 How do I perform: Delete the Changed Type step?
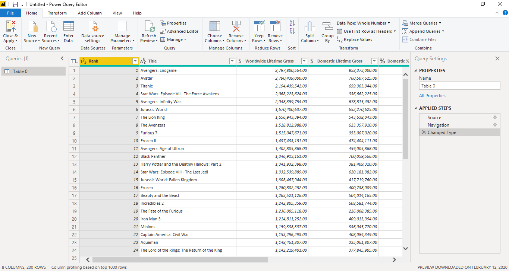(424, 133)
